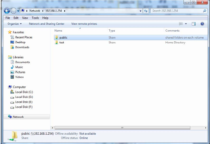Click the Libraries icon in sidebar

coord(10,57)
